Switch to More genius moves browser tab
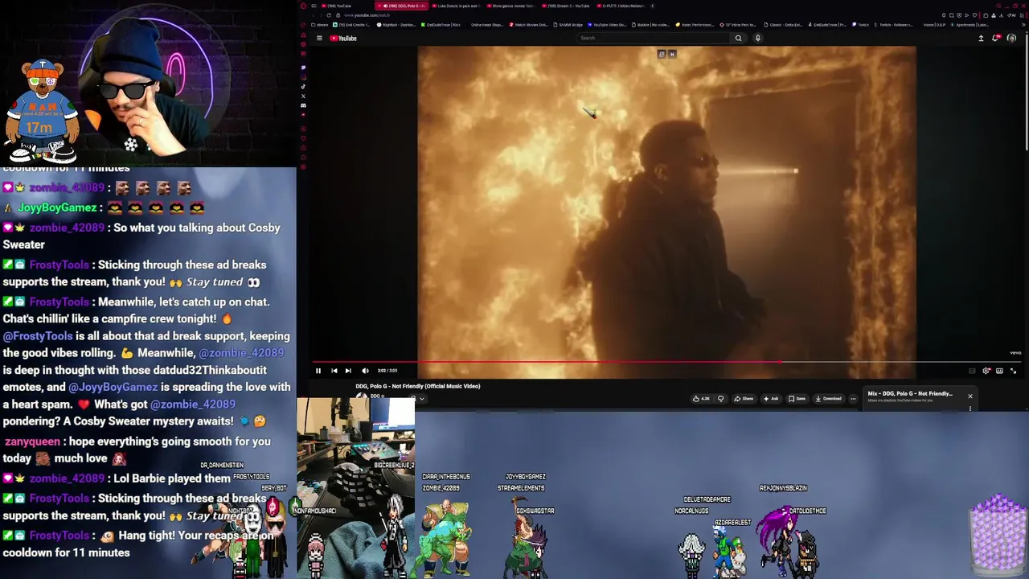 point(510,6)
